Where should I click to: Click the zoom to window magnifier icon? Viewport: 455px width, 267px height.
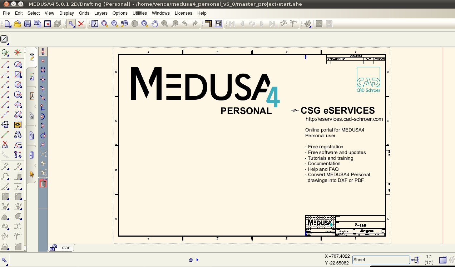pyautogui.click(x=144, y=24)
